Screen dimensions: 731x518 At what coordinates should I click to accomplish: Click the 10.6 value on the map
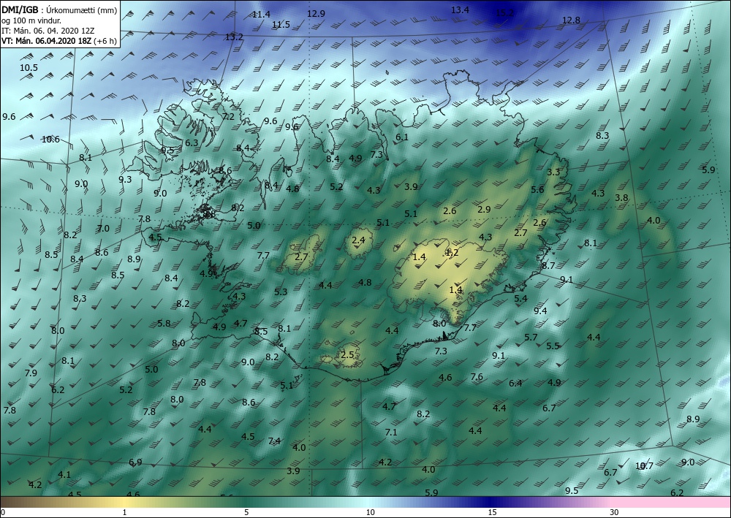(50, 139)
